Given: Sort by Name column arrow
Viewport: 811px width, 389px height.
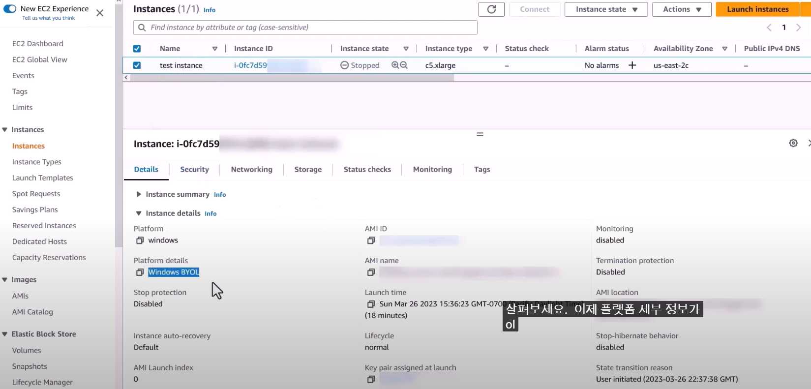Looking at the screenshot, I should pos(215,49).
